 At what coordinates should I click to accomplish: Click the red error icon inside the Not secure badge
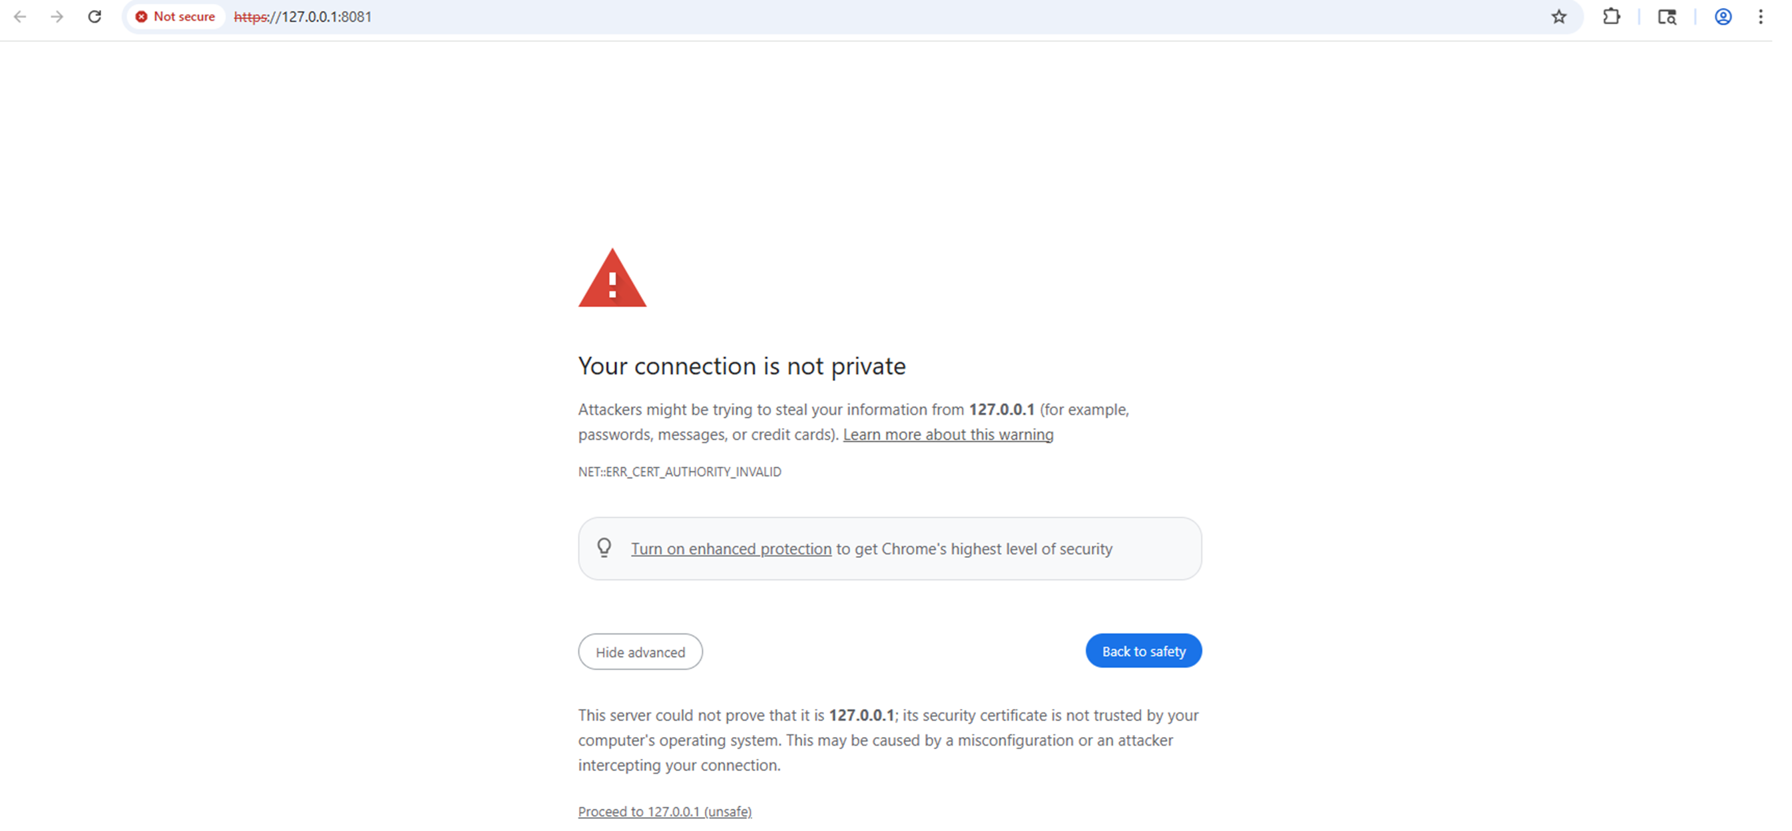pos(142,17)
